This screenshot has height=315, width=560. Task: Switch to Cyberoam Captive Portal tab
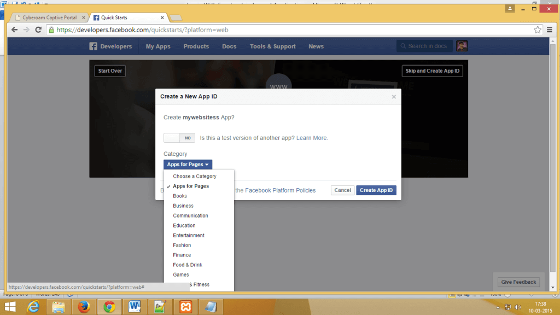pyautogui.click(x=49, y=17)
